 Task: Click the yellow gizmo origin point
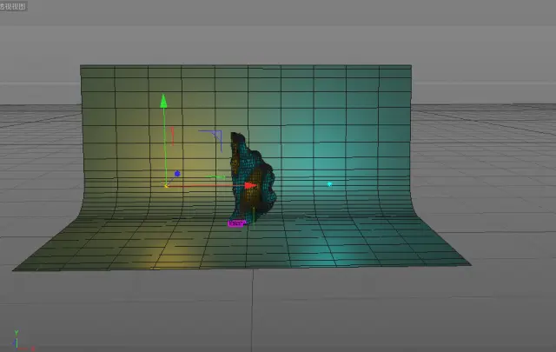(x=166, y=186)
